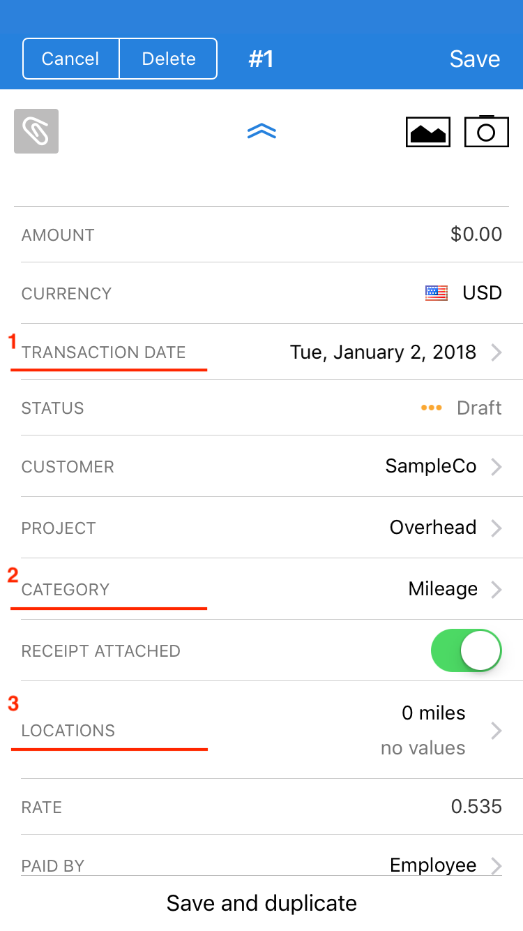Viewport: 523px width, 931px height.
Task: Open Locations details chevron
Action: tap(497, 731)
